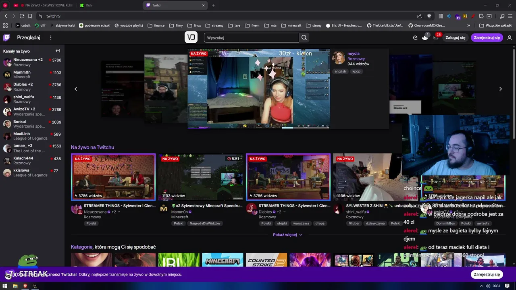
Task: Go to next carousel stream
Action: tap(501, 89)
